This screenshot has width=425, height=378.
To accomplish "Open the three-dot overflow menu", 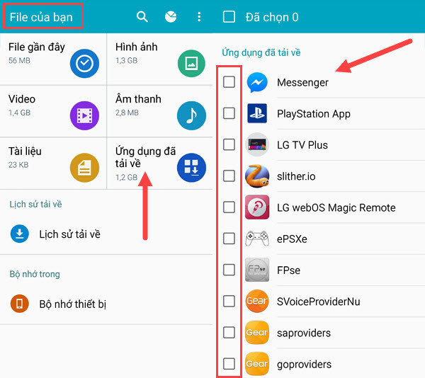I will click(x=199, y=16).
